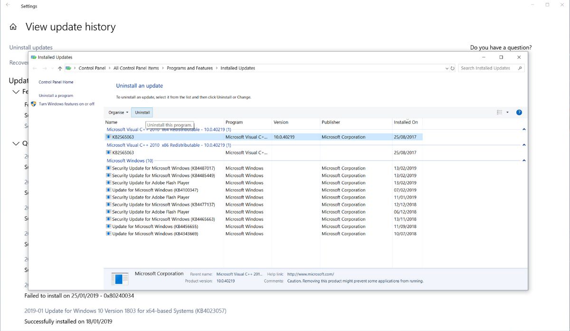The height and width of the screenshot is (331, 570).
Task: Click Programs and Features breadcrumb
Action: [190, 68]
